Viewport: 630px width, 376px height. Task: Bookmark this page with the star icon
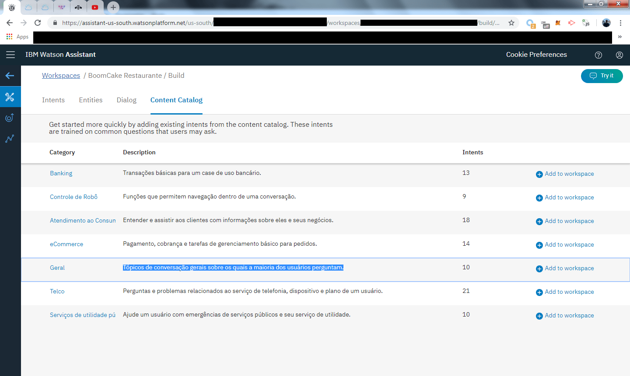click(x=511, y=23)
